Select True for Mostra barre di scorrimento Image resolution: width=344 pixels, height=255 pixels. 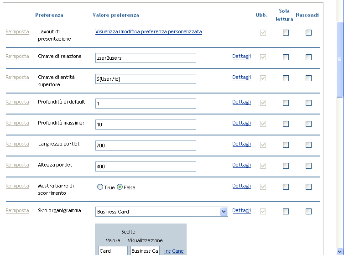[100, 187]
